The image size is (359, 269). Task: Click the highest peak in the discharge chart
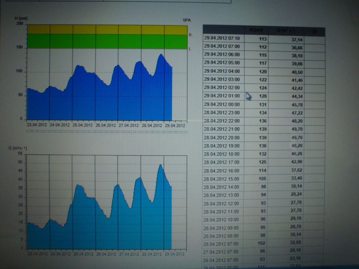coord(161,165)
